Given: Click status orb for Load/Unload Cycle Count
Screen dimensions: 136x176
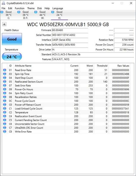Looking at the screenshot, I should pos(5,108).
